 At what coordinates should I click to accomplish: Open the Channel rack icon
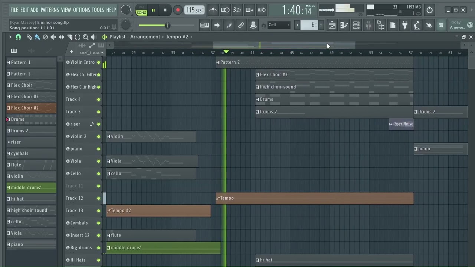[356, 25]
